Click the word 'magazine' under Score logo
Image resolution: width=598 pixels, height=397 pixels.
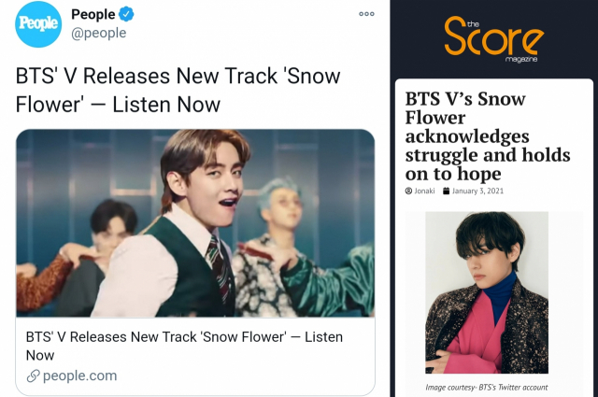click(521, 60)
